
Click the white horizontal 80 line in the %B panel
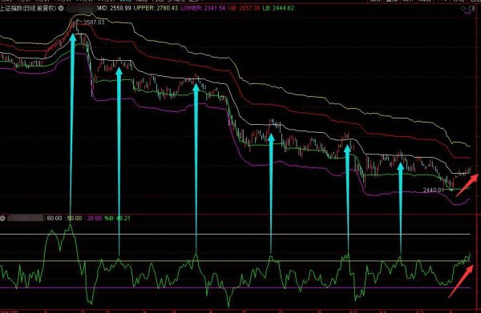[235, 235]
